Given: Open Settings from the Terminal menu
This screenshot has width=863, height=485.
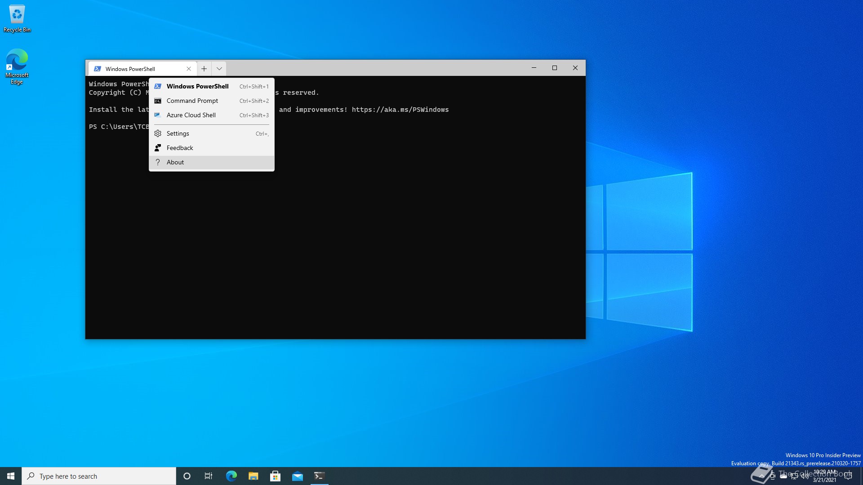Looking at the screenshot, I should tap(212, 133).
